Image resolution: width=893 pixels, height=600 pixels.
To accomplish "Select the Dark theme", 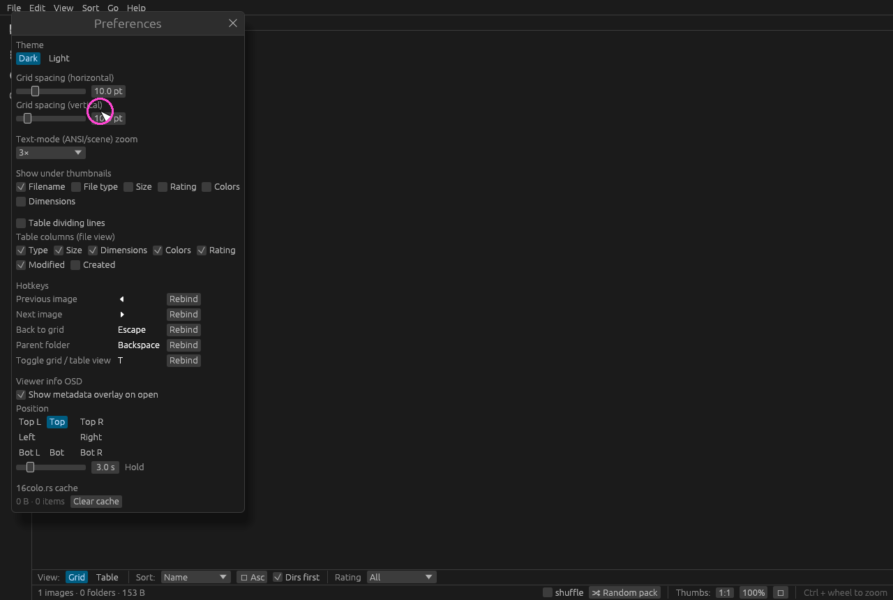I will pos(29,59).
